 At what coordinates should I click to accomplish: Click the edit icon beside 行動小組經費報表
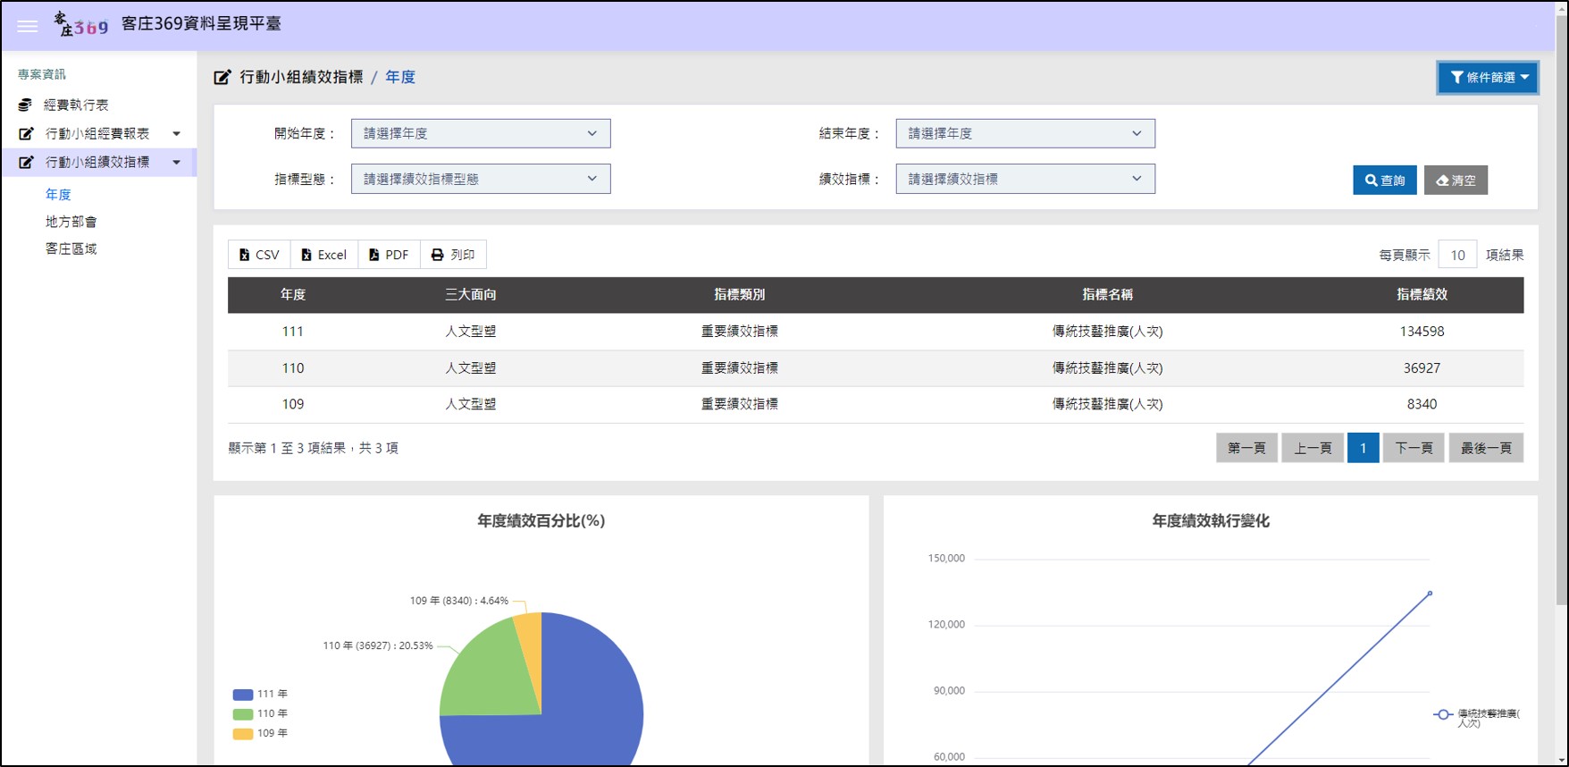click(x=26, y=134)
